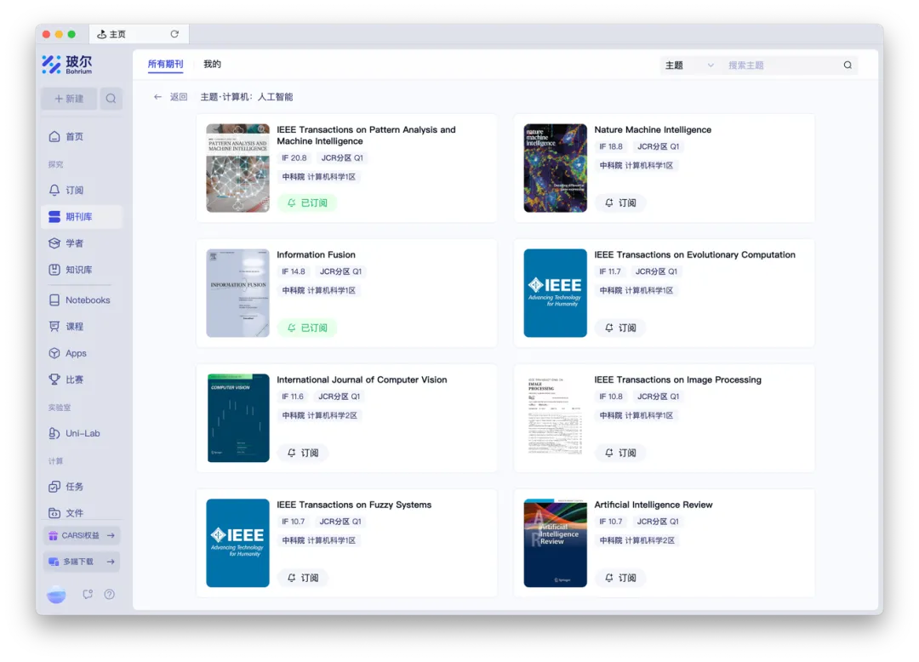This screenshot has height=662, width=919.
Task: Click the 返回 back link
Action: [170, 97]
